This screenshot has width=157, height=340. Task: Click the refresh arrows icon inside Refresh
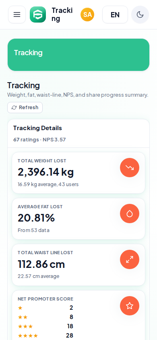14,108
